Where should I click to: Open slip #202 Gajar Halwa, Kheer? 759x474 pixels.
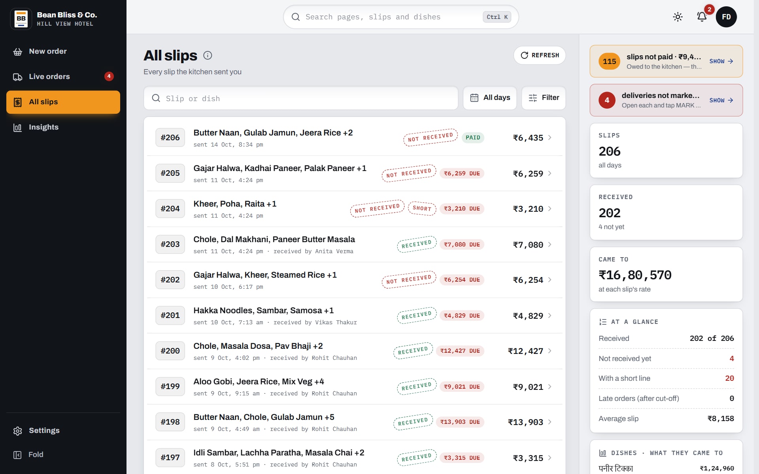[355, 280]
